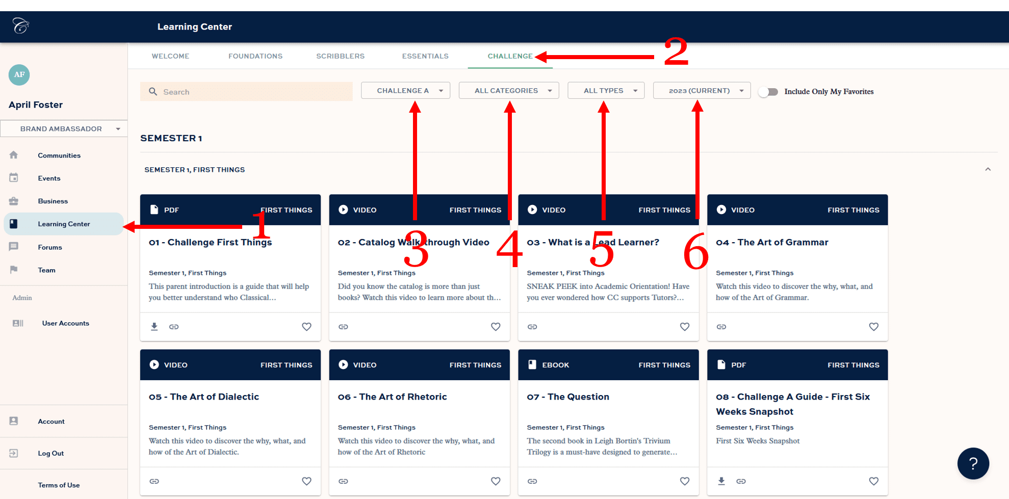Copy the link for The Art of Grammar
The image size is (1009, 499).
[x=721, y=327]
